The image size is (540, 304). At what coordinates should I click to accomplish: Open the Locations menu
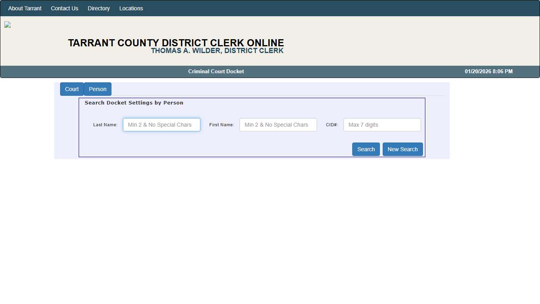(131, 8)
